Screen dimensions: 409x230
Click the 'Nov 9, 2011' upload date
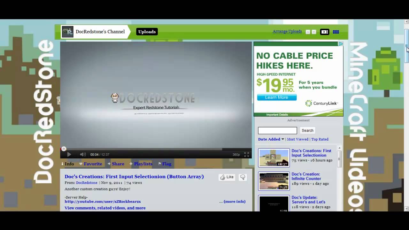[112, 183]
